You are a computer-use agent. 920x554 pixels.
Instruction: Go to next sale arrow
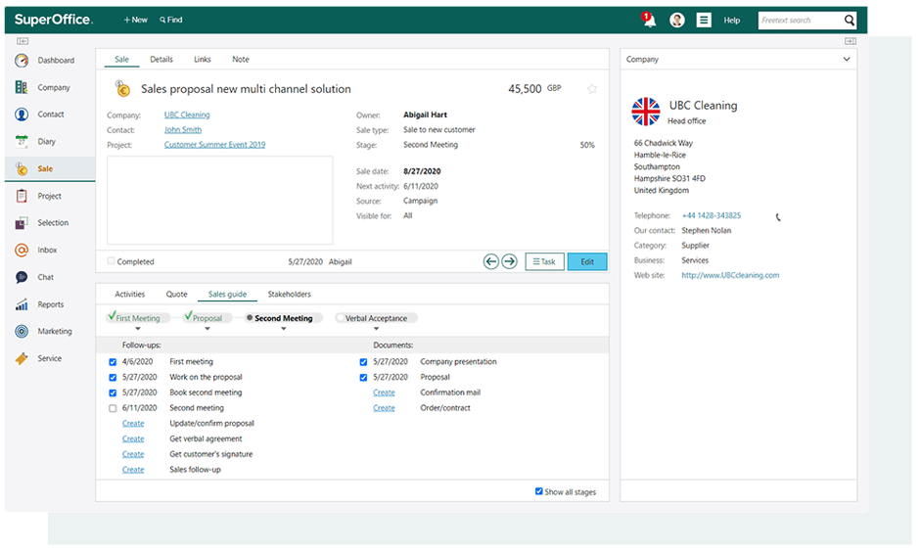point(510,261)
